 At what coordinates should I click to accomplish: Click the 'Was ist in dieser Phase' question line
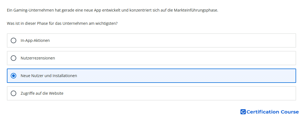[x=62, y=24]
